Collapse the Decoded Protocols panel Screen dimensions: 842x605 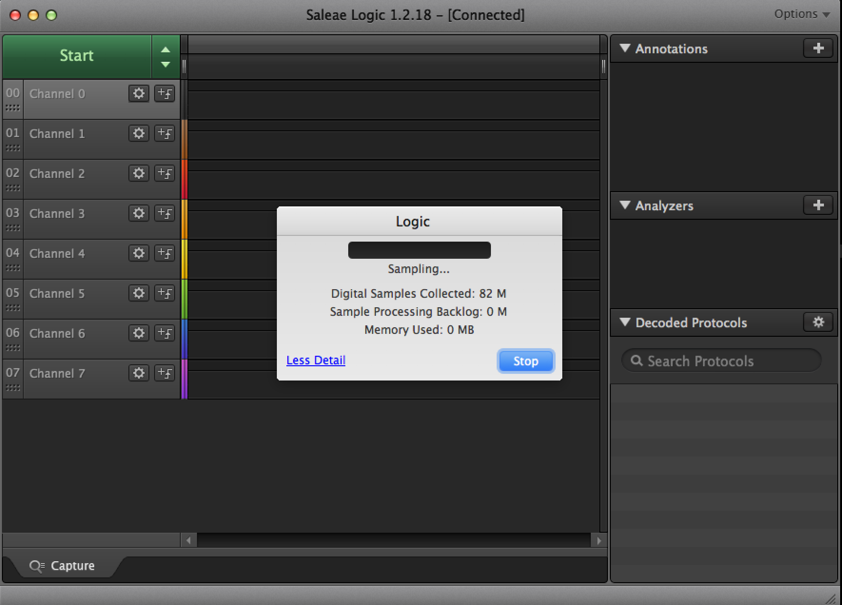(625, 322)
